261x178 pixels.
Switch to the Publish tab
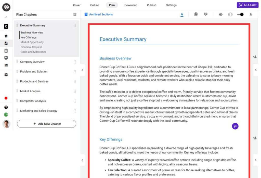pos(152,5)
